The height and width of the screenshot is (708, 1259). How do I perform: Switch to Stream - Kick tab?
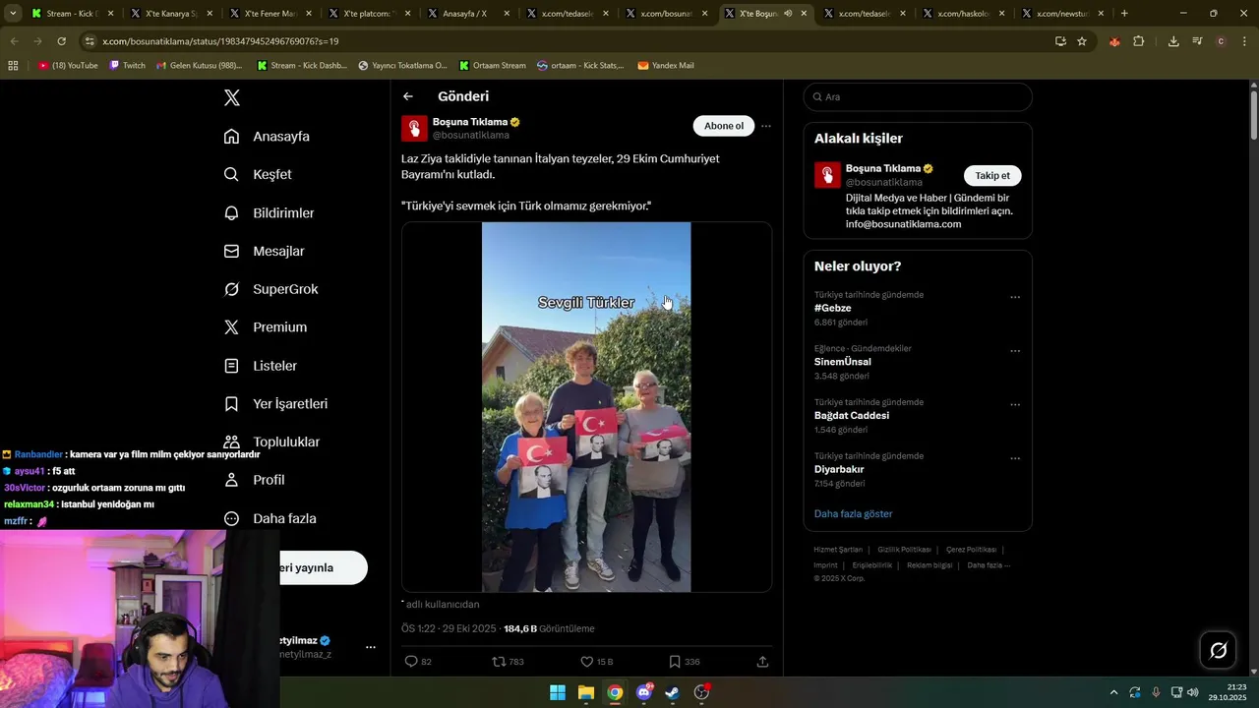73,14
